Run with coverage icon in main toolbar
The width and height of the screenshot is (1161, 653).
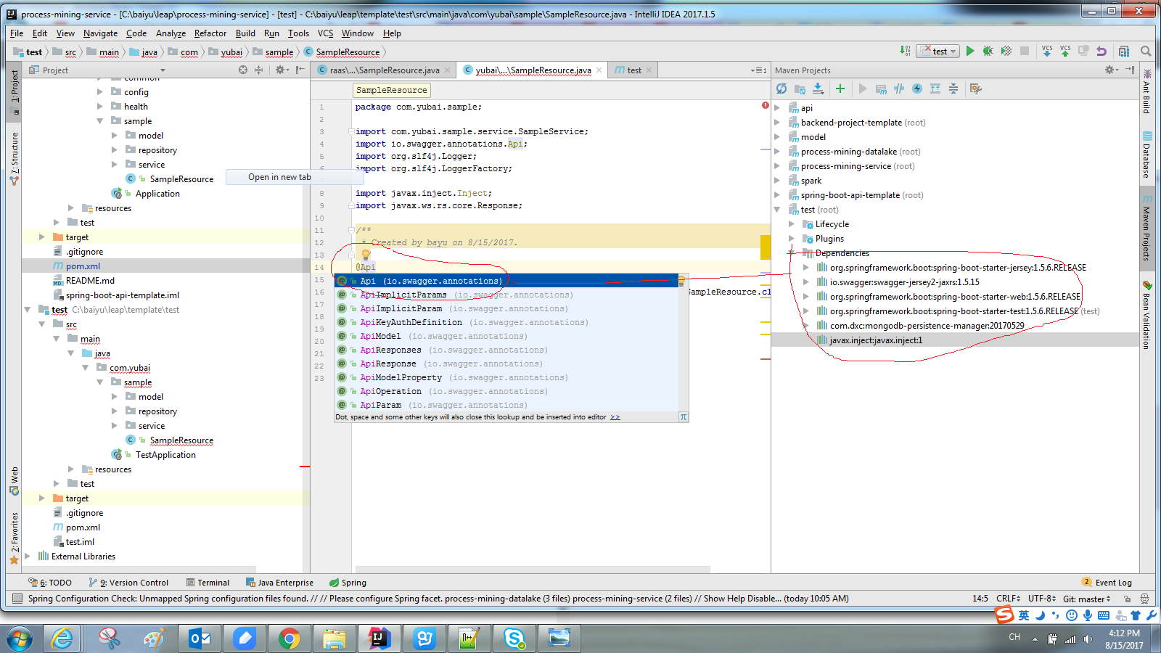click(1006, 51)
